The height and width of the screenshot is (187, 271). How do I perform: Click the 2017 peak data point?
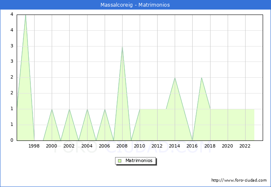(x=201, y=78)
